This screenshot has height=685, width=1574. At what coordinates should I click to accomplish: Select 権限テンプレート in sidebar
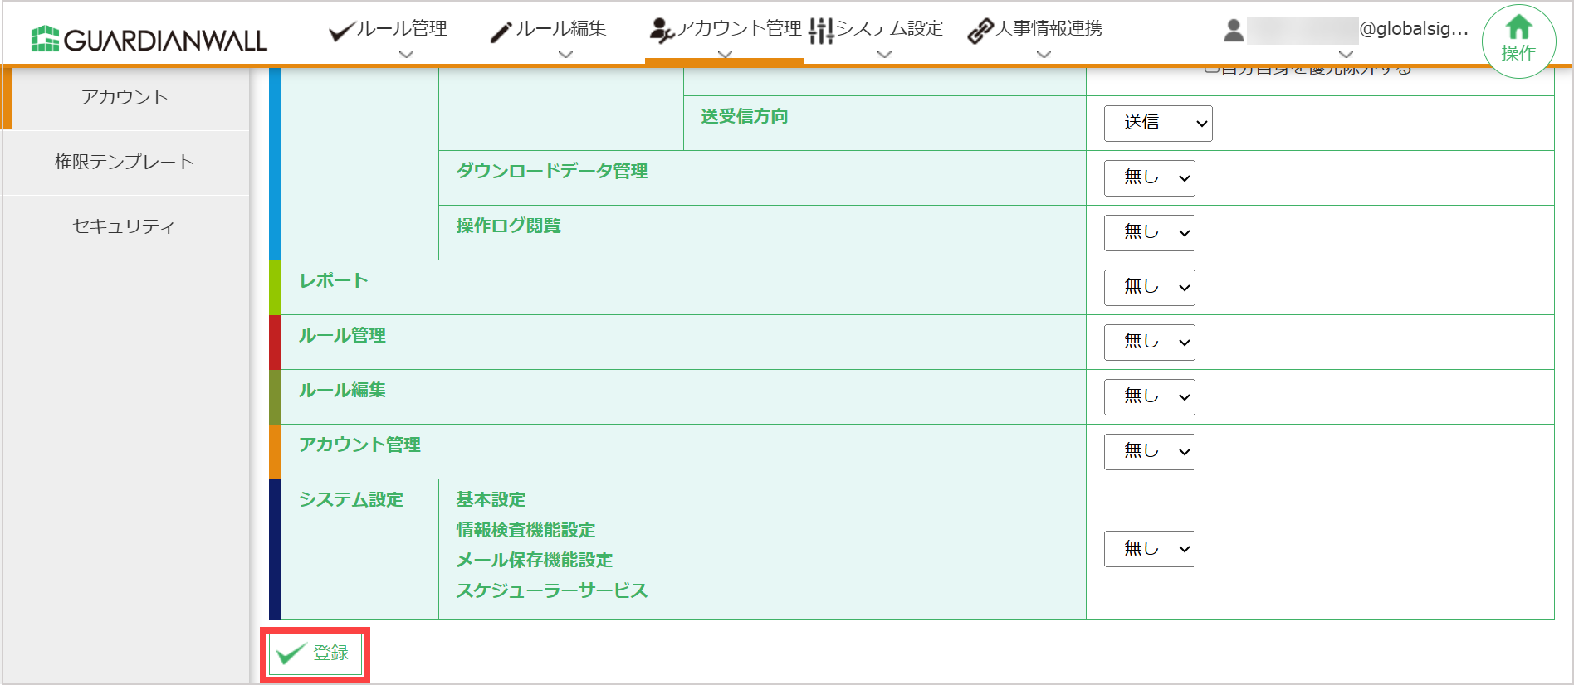click(125, 163)
